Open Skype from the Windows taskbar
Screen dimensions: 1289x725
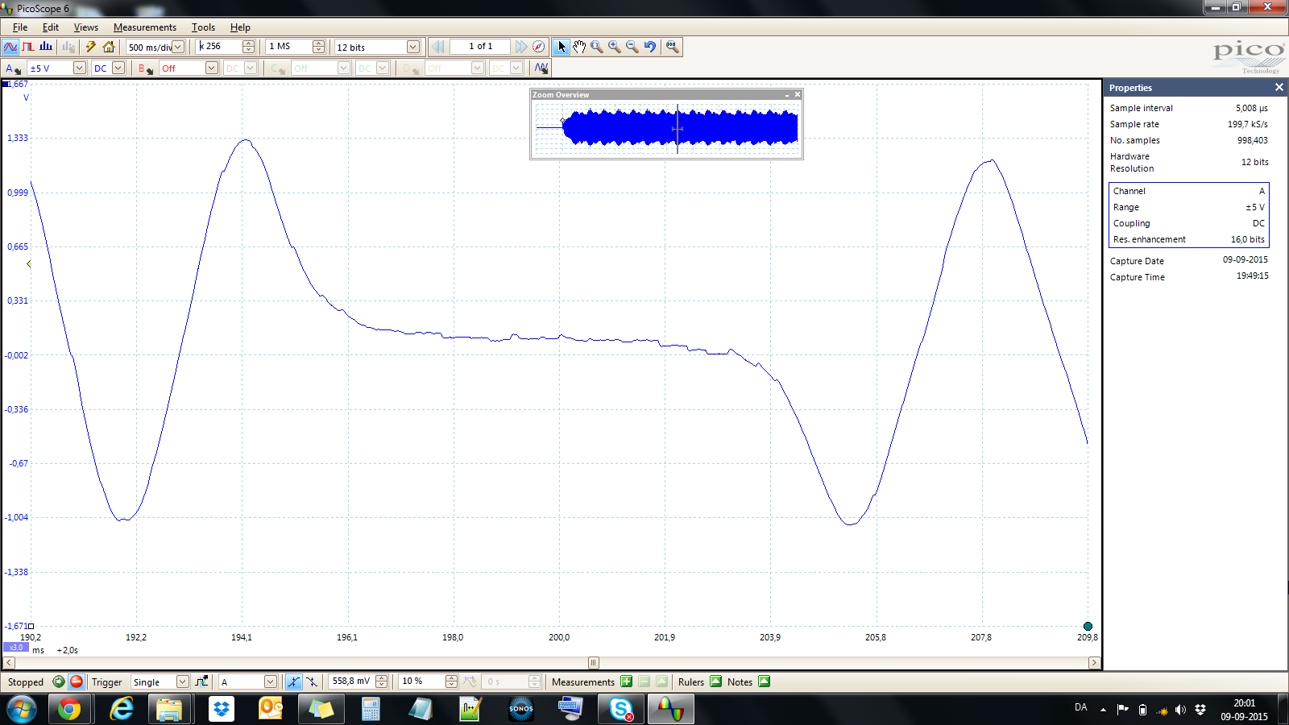click(x=620, y=710)
